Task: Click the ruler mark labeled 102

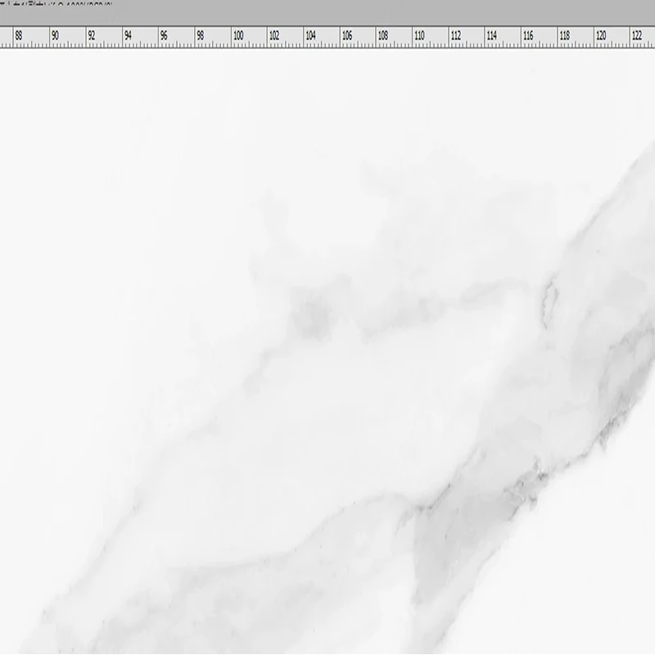Action: point(274,36)
